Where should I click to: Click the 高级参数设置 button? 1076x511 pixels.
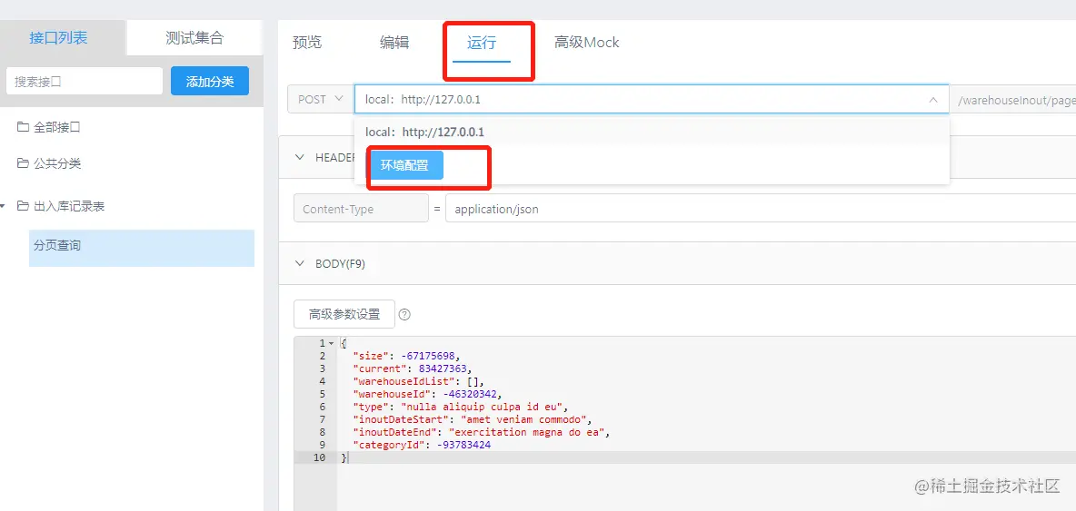[x=344, y=314]
